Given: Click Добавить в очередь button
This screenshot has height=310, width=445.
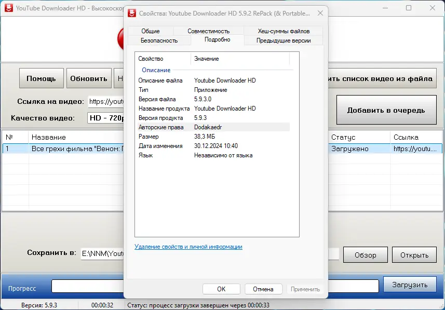Looking at the screenshot, I should pyautogui.click(x=386, y=110).
